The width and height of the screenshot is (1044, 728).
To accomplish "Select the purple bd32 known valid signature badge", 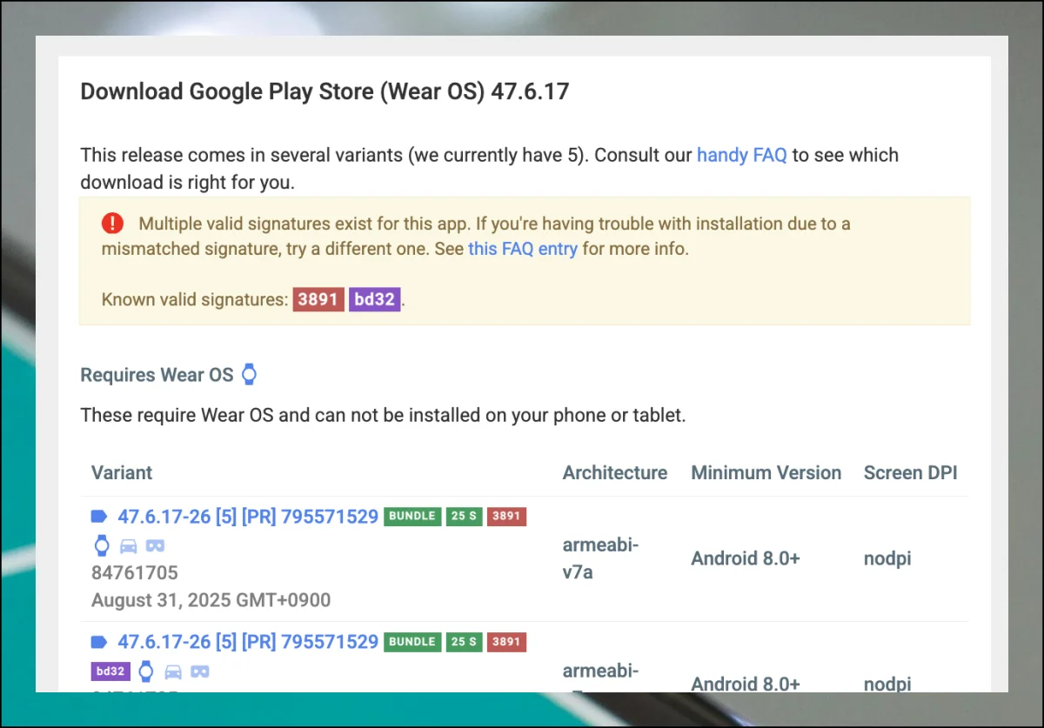I will (375, 299).
